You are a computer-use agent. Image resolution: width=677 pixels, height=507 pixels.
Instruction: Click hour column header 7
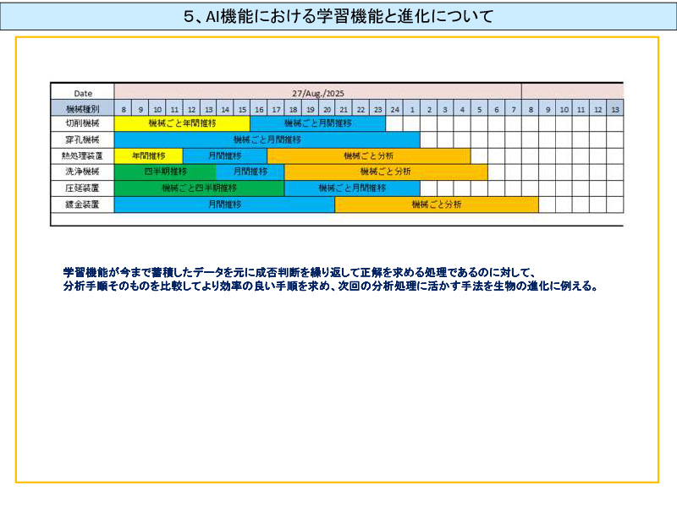514,110
